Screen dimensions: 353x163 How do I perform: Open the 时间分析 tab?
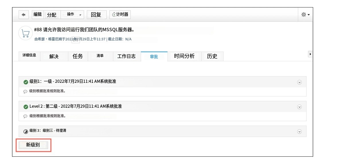[184, 56]
